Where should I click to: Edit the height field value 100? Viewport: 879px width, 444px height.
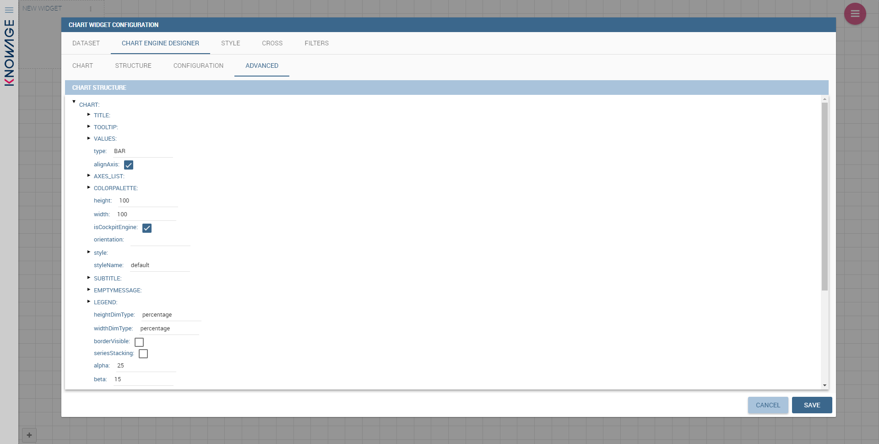(x=148, y=201)
